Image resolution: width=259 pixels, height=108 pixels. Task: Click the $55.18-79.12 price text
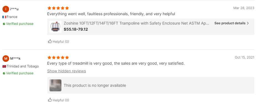tap(76, 30)
